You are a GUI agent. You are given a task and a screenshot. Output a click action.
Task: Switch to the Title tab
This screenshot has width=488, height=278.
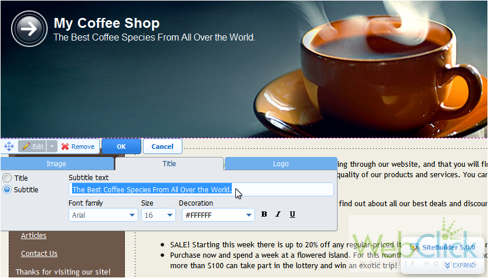point(169,163)
